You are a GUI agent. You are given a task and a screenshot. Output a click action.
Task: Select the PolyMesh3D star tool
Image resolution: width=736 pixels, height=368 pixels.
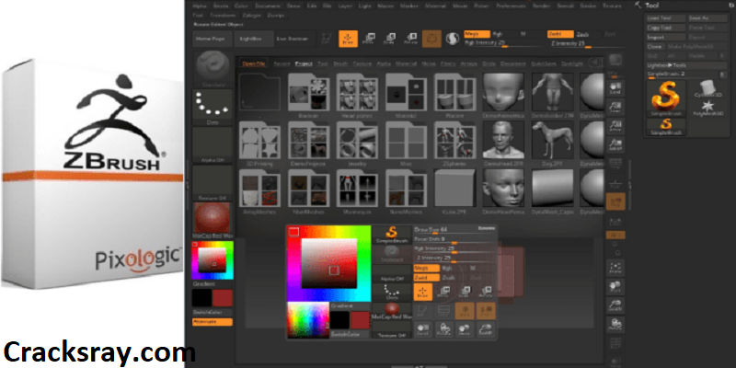tap(708, 108)
